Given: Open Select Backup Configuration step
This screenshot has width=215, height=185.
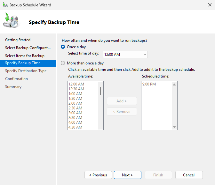Looking at the screenshot, I should [28, 48].
